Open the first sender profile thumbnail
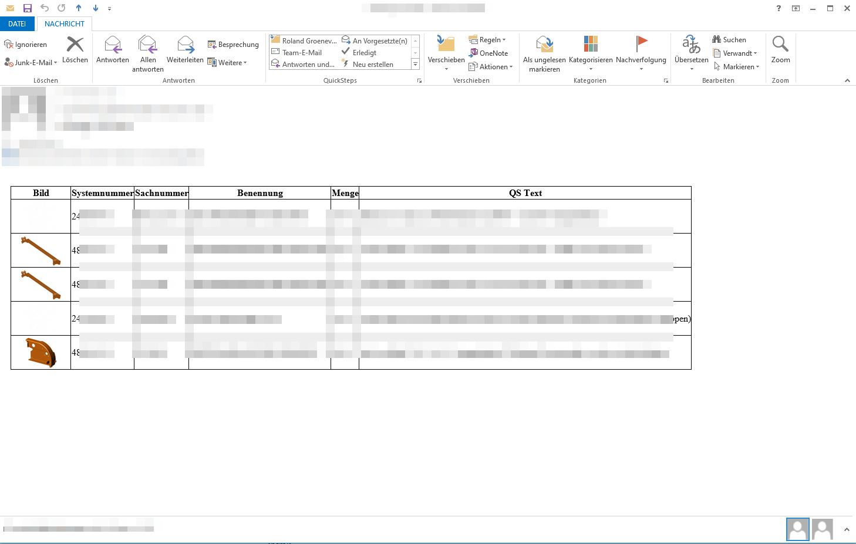The height and width of the screenshot is (544, 856). pos(797,529)
